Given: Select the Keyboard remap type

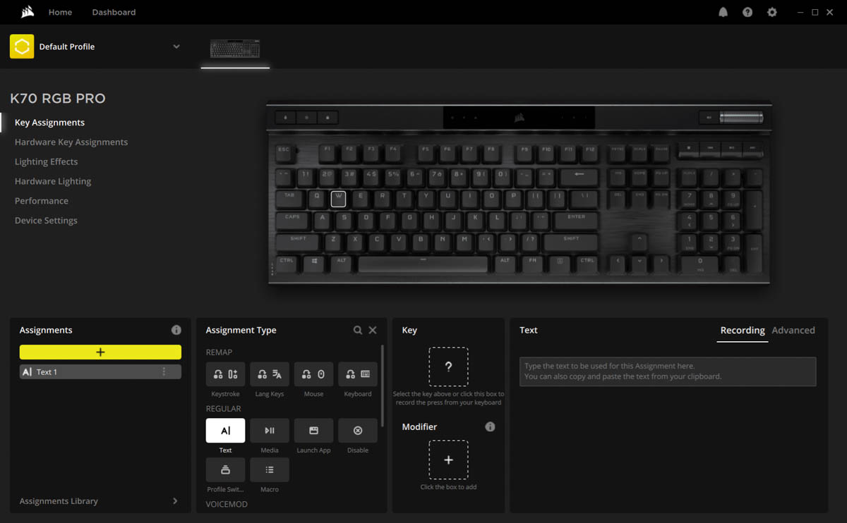Looking at the screenshot, I should tap(358, 374).
